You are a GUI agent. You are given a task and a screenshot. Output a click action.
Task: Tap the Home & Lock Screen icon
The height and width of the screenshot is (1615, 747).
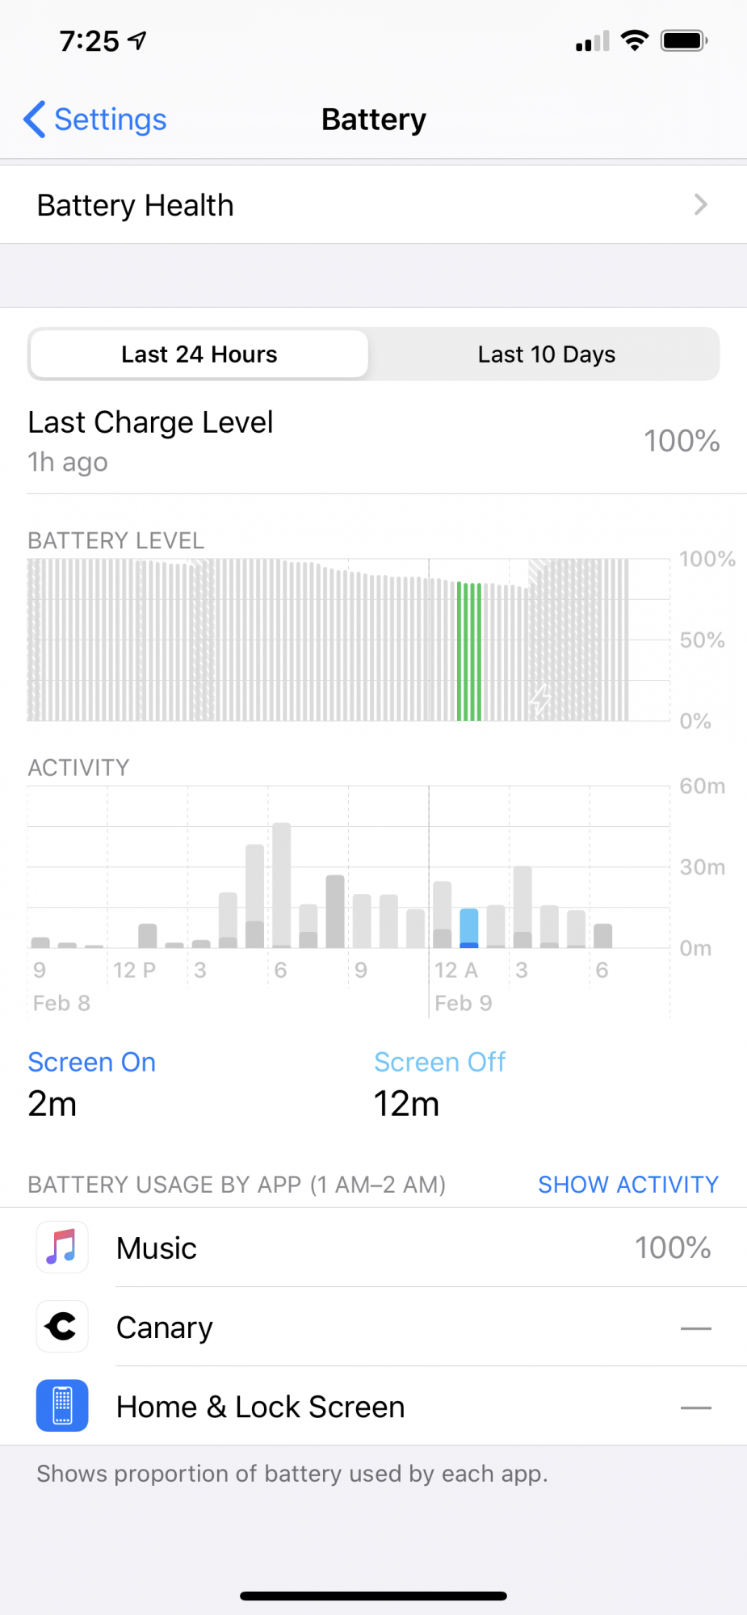pyautogui.click(x=62, y=1406)
